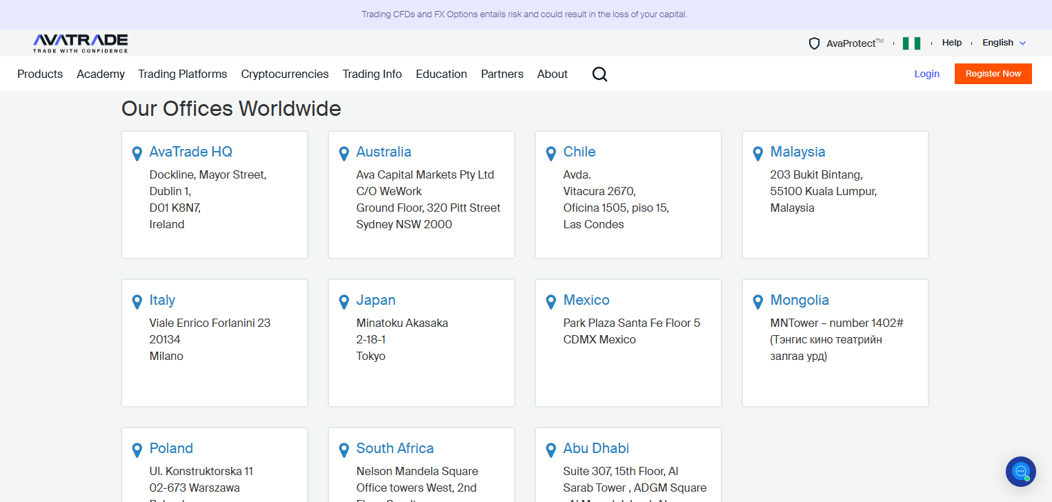Click the AvaProtect text link
Image resolution: width=1052 pixels, height=502 pixels.
(855, 43)
